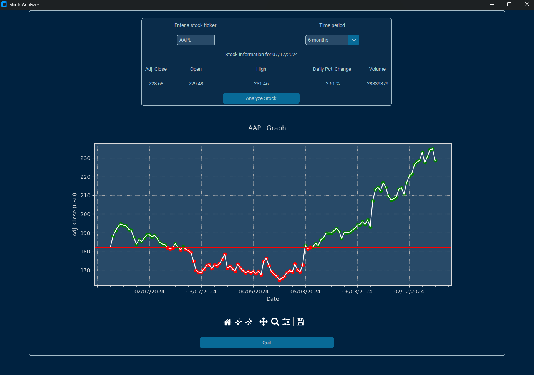Image resolution: width=534 pixels, height=375 pixels.
Task: Click the 'High' column header
Action: [261, 69]
